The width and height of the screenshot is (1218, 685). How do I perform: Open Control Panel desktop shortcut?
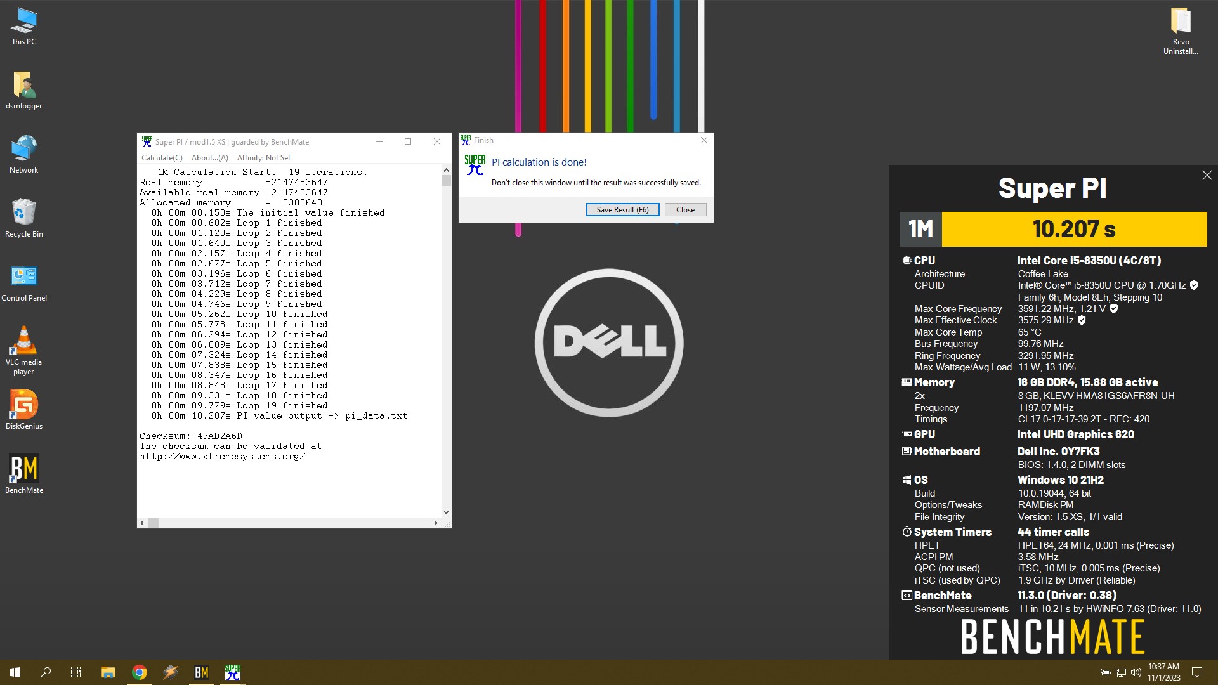tap(24, 283)
